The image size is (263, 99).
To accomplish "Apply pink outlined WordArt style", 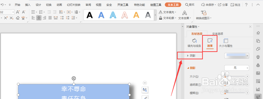I will point(125,15).
